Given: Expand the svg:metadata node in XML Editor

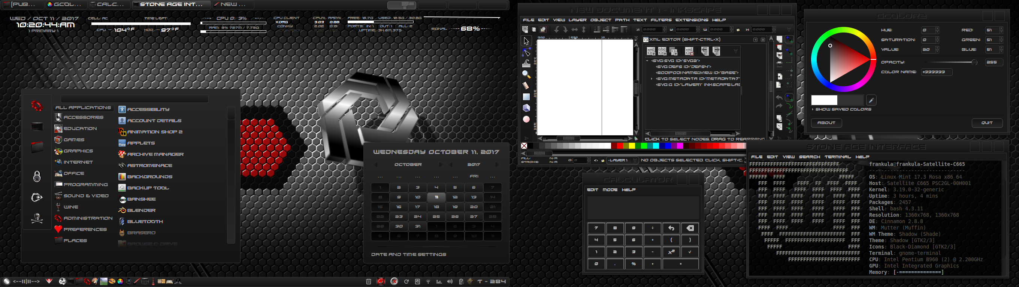Looking at the screenshot, I should pos(652,79).
